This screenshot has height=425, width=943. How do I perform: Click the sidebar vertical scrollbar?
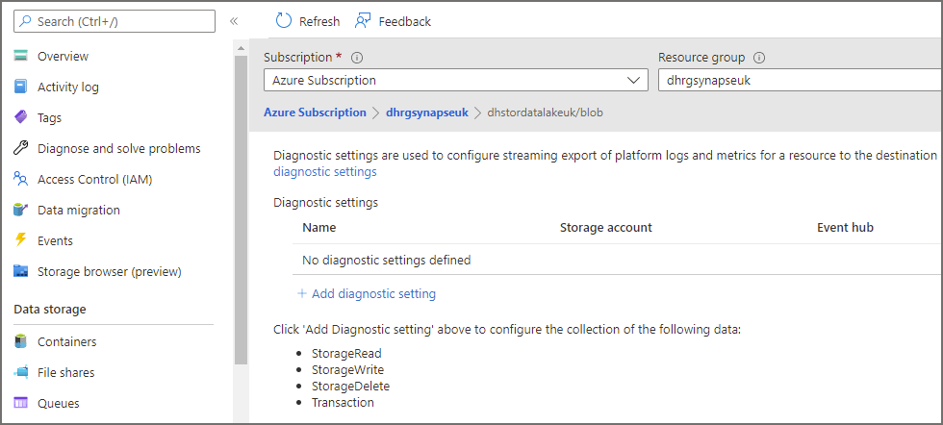241,192
